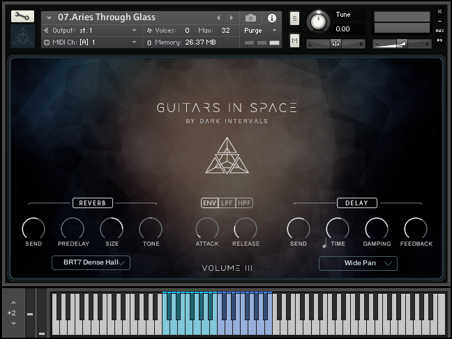Click the GUITARS IN SPACE title text
Image resolution: width=452 pixels, height=339 pixels.
click(227, 108)
